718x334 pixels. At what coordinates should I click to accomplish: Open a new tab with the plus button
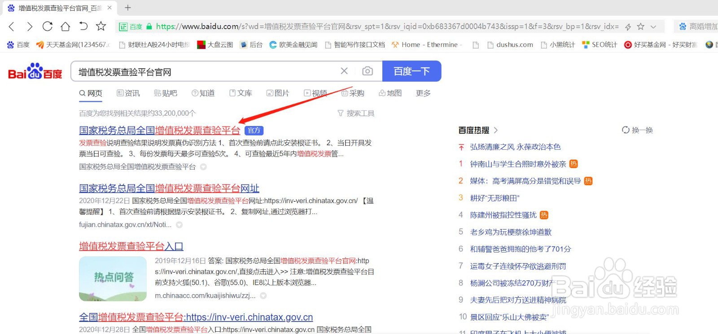click(128, 8)
